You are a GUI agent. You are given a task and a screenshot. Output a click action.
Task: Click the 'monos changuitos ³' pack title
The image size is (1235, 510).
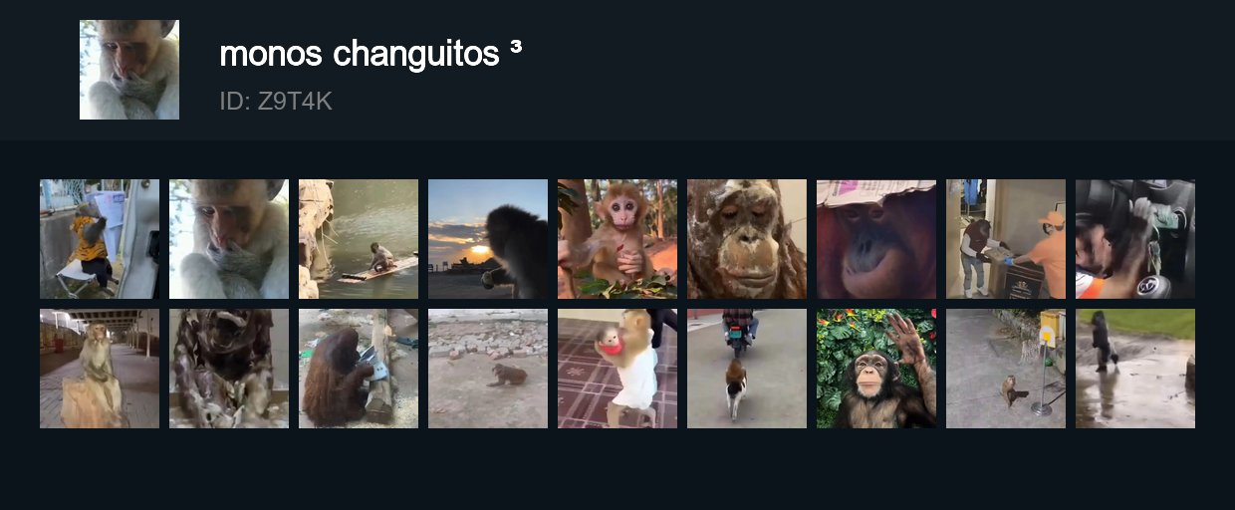coord(370,53)
